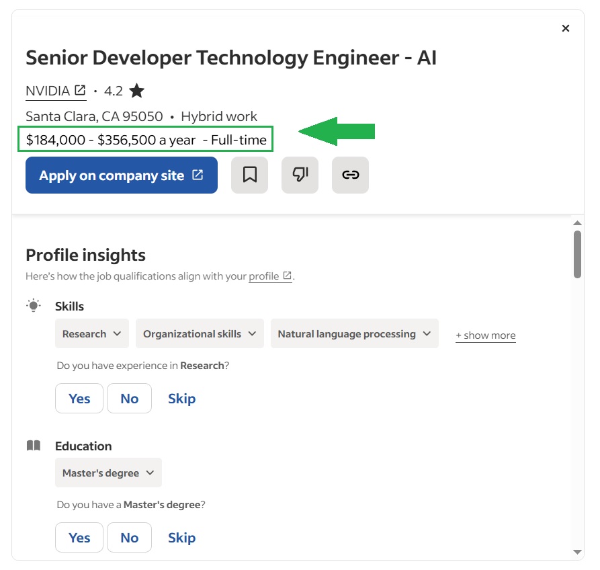Expand Organizational skills dropdown
The width and height of the screenshot is (600, 570).
[200, 334]
